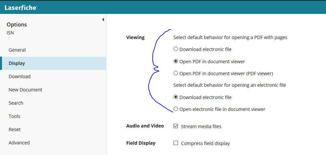Select Download electronic file for PDF with pages
This screenshot has height=155, width=326.
point(176,49)
